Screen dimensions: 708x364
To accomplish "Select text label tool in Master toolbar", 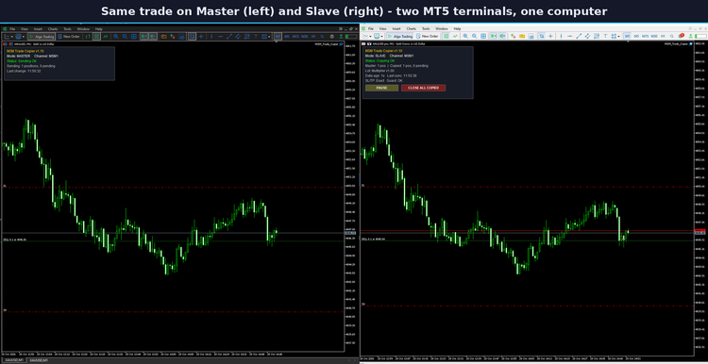I will (x=256, y=37).
